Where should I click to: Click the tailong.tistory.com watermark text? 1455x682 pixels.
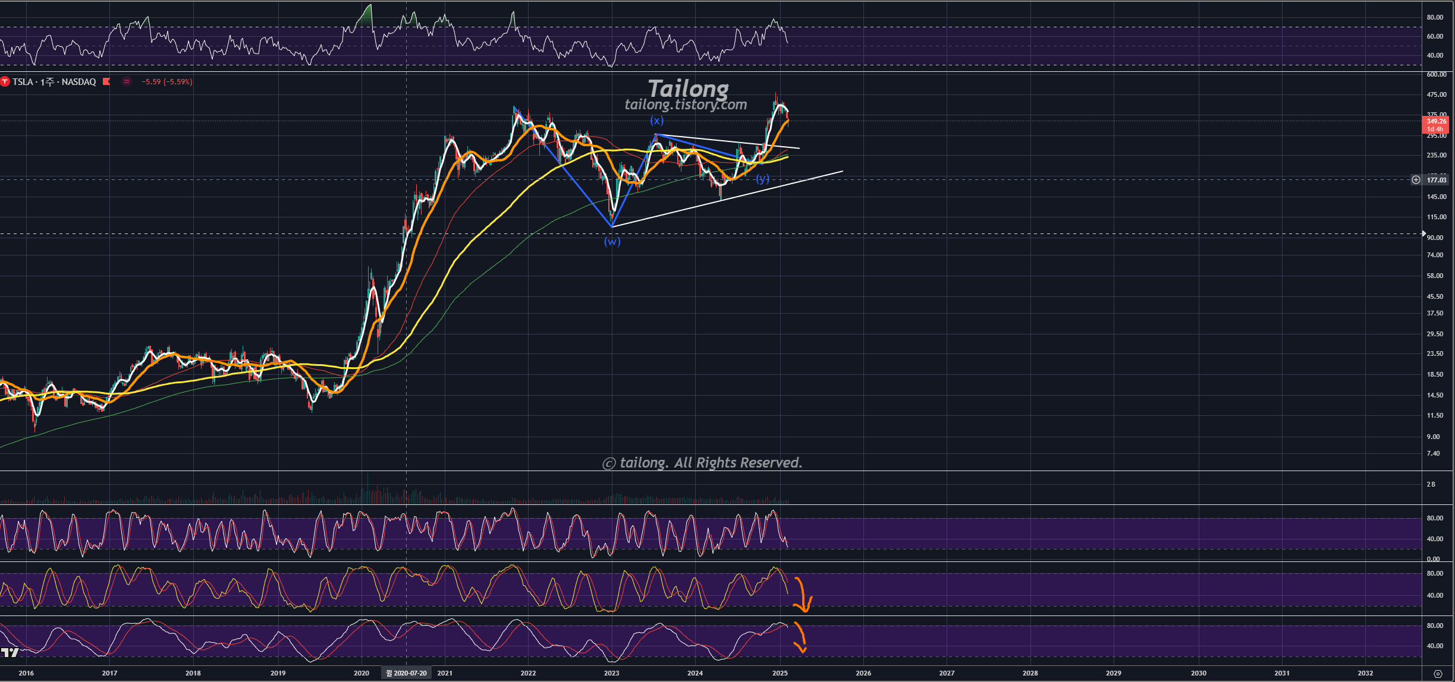tap(686, 105)
